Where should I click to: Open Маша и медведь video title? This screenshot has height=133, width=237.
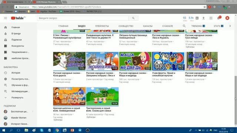pyautogui.click(x=133, y=74)
